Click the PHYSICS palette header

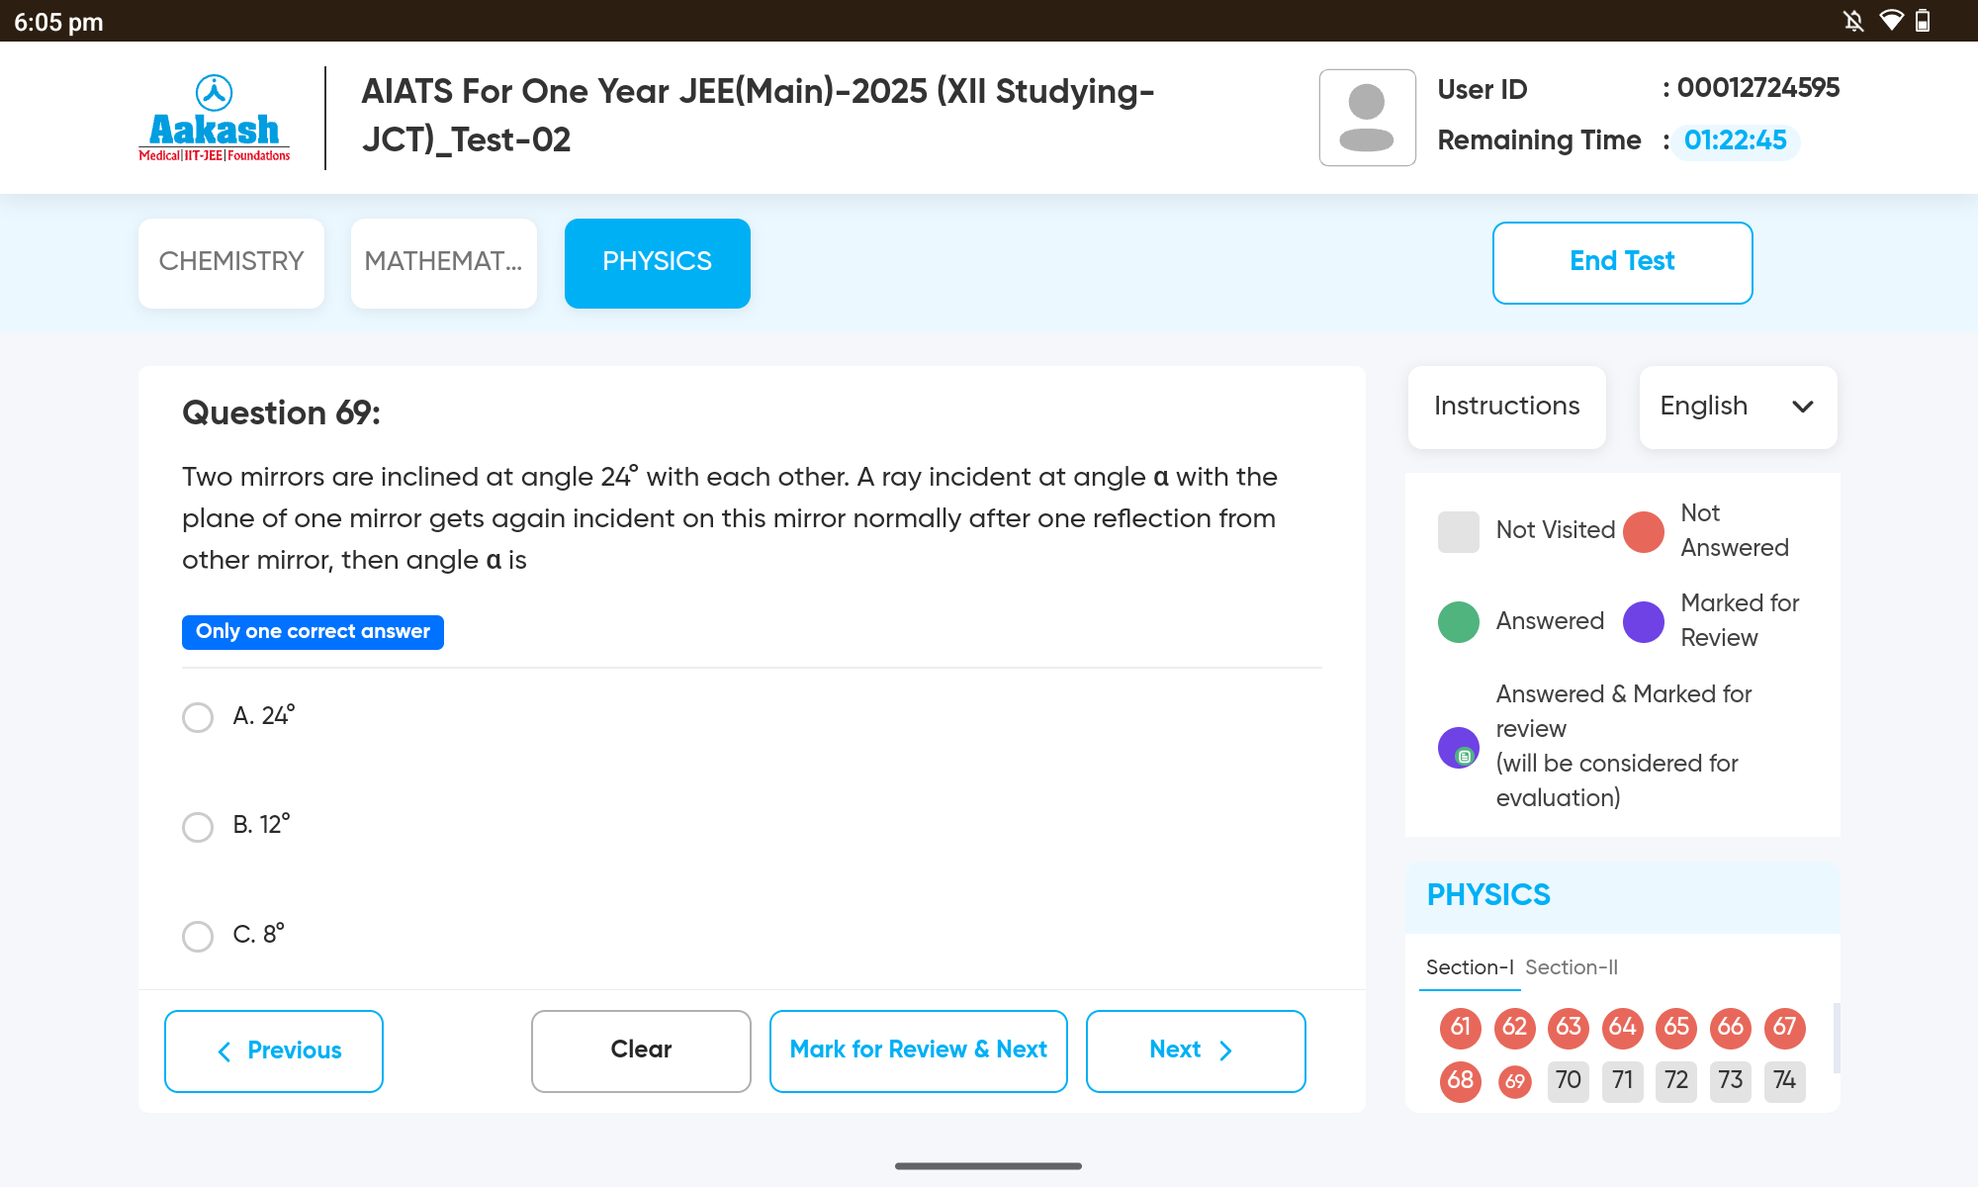point(1488,895)
